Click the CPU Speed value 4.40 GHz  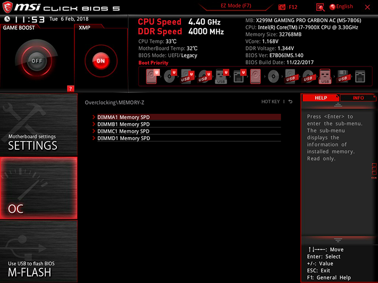205,22
